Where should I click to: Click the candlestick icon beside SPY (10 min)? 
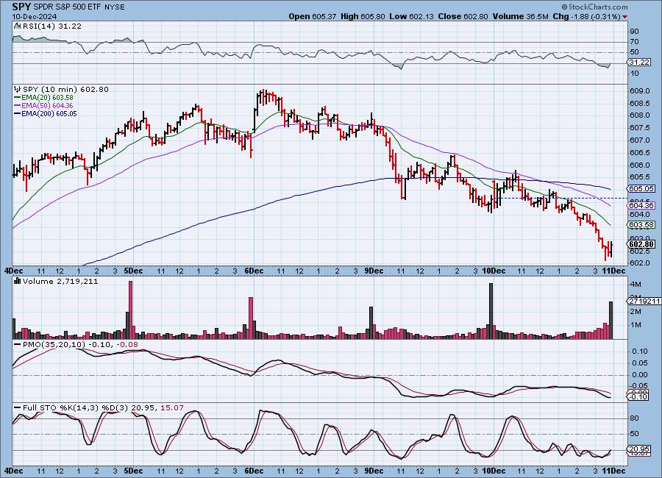[18, 89]
